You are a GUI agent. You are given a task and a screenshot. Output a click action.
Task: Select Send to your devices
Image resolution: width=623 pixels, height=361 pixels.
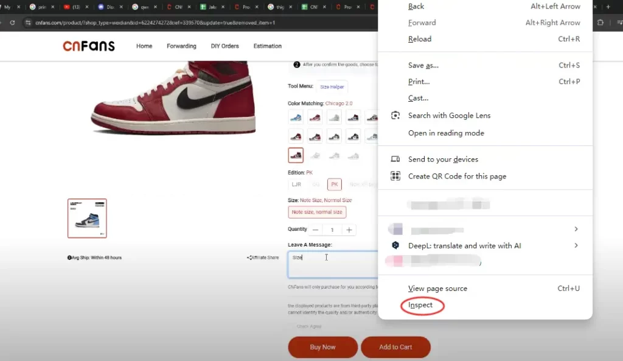click(x=485, y=159)
